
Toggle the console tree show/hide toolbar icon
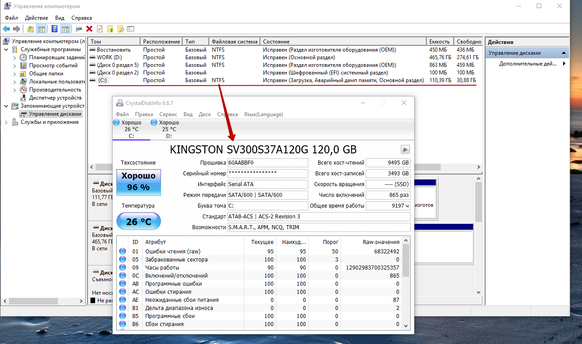pyautogui.click(x=41, y=29)
